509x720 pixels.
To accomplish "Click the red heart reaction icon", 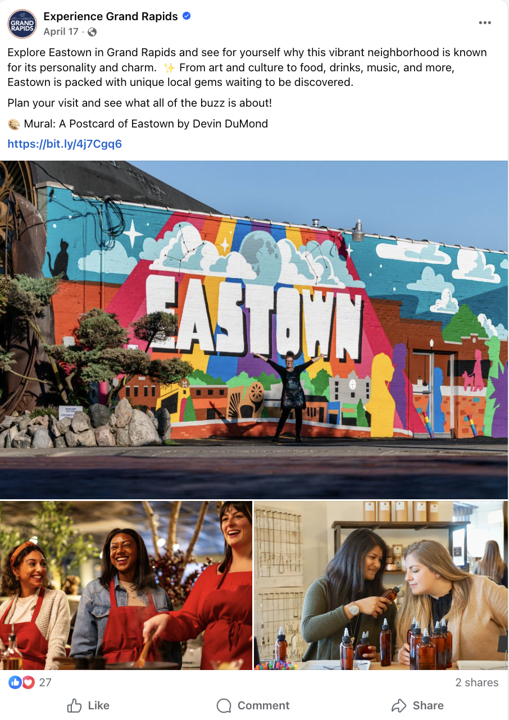I will click(x=28, y=682).
